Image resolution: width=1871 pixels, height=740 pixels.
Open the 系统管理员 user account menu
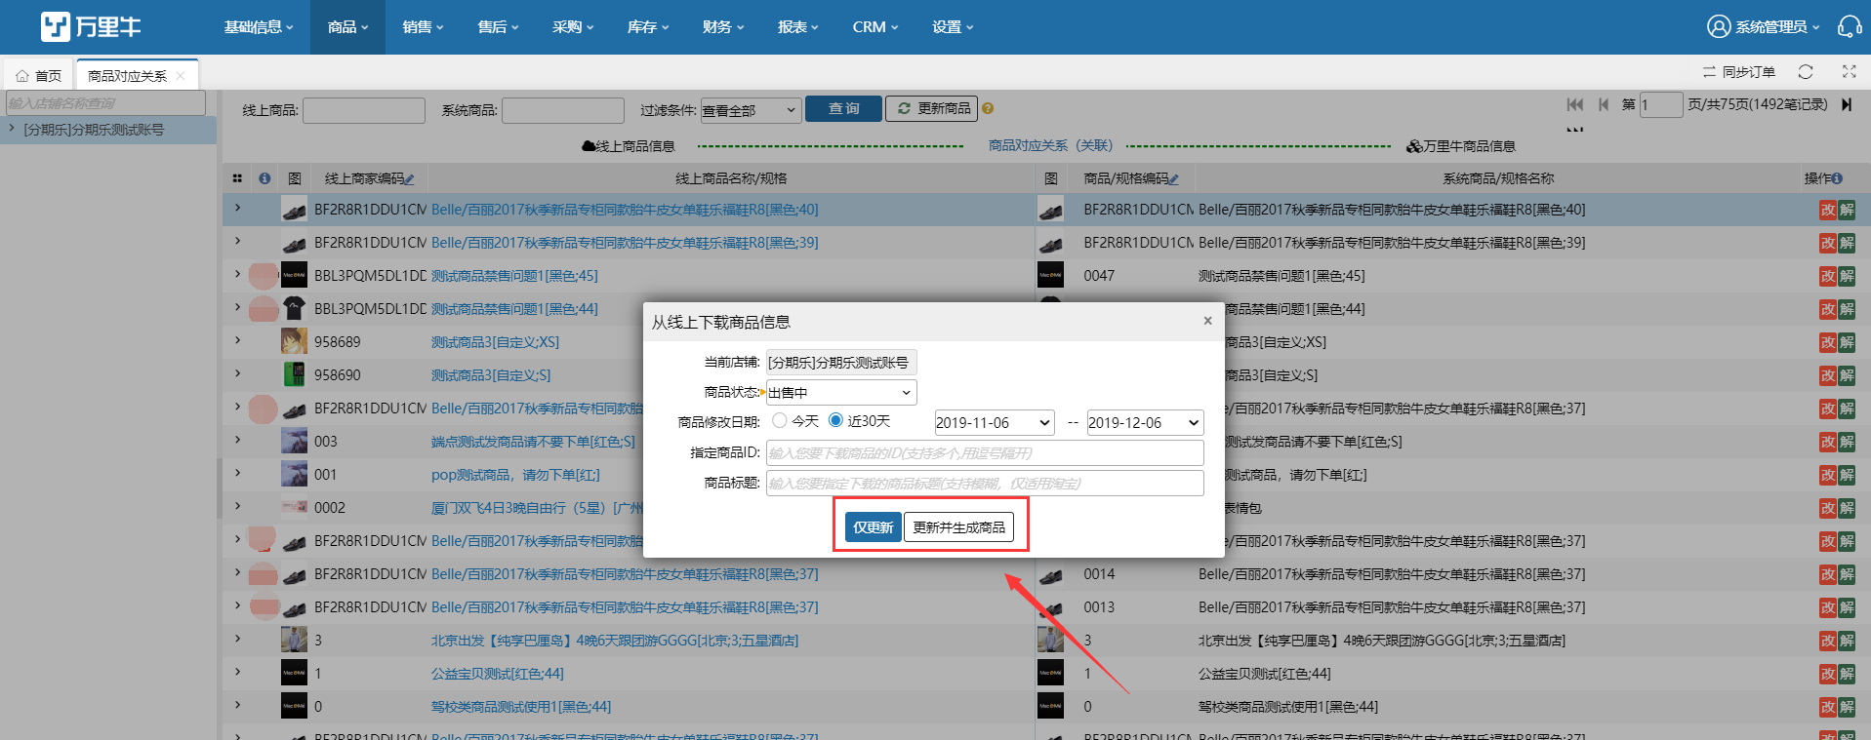[1763, 26]
